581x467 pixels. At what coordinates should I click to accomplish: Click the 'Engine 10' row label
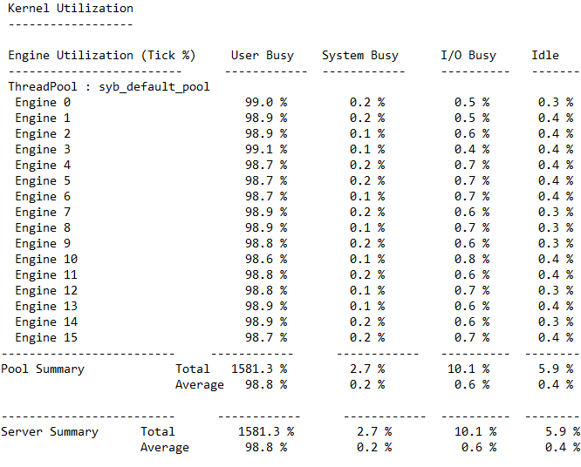click(x=46, y=260)
